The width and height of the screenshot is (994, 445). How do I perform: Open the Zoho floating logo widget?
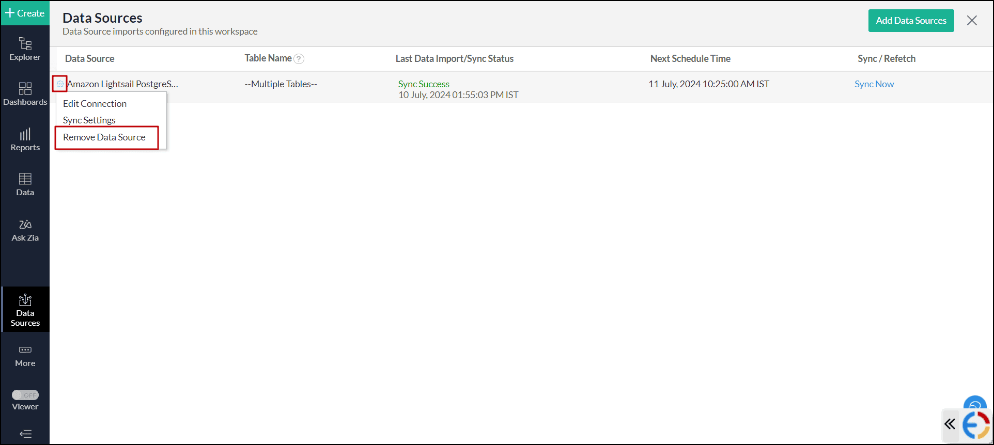(976, 425)
